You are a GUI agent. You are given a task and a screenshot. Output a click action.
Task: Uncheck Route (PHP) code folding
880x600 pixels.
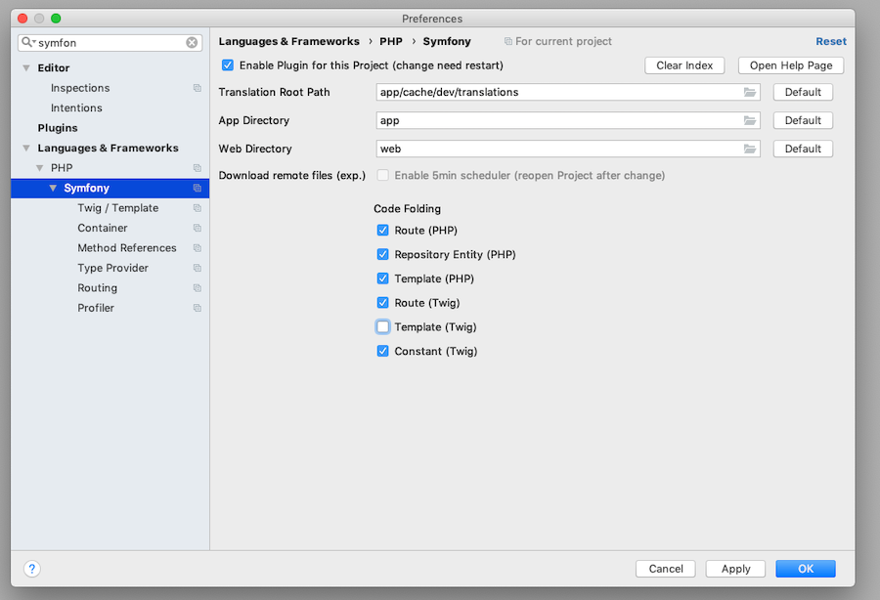(x=382, y=231)
